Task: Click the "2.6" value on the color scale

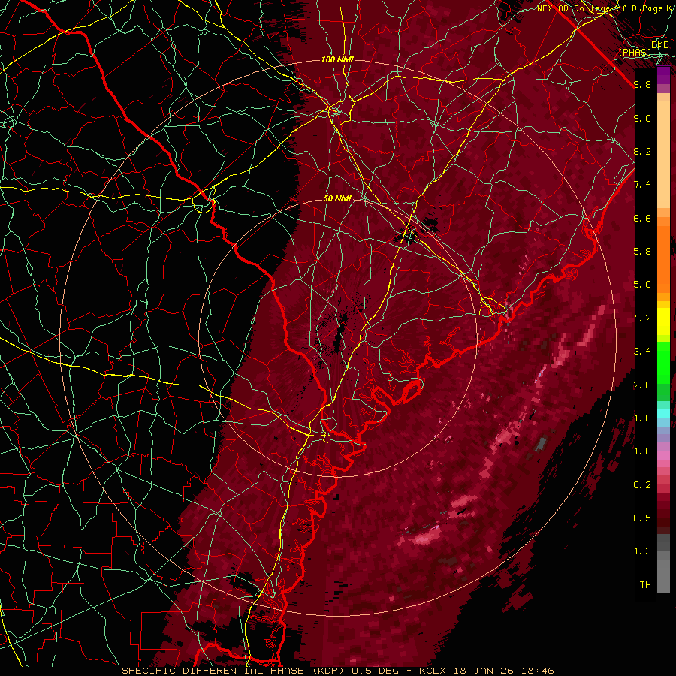Action: pos(642,385)
